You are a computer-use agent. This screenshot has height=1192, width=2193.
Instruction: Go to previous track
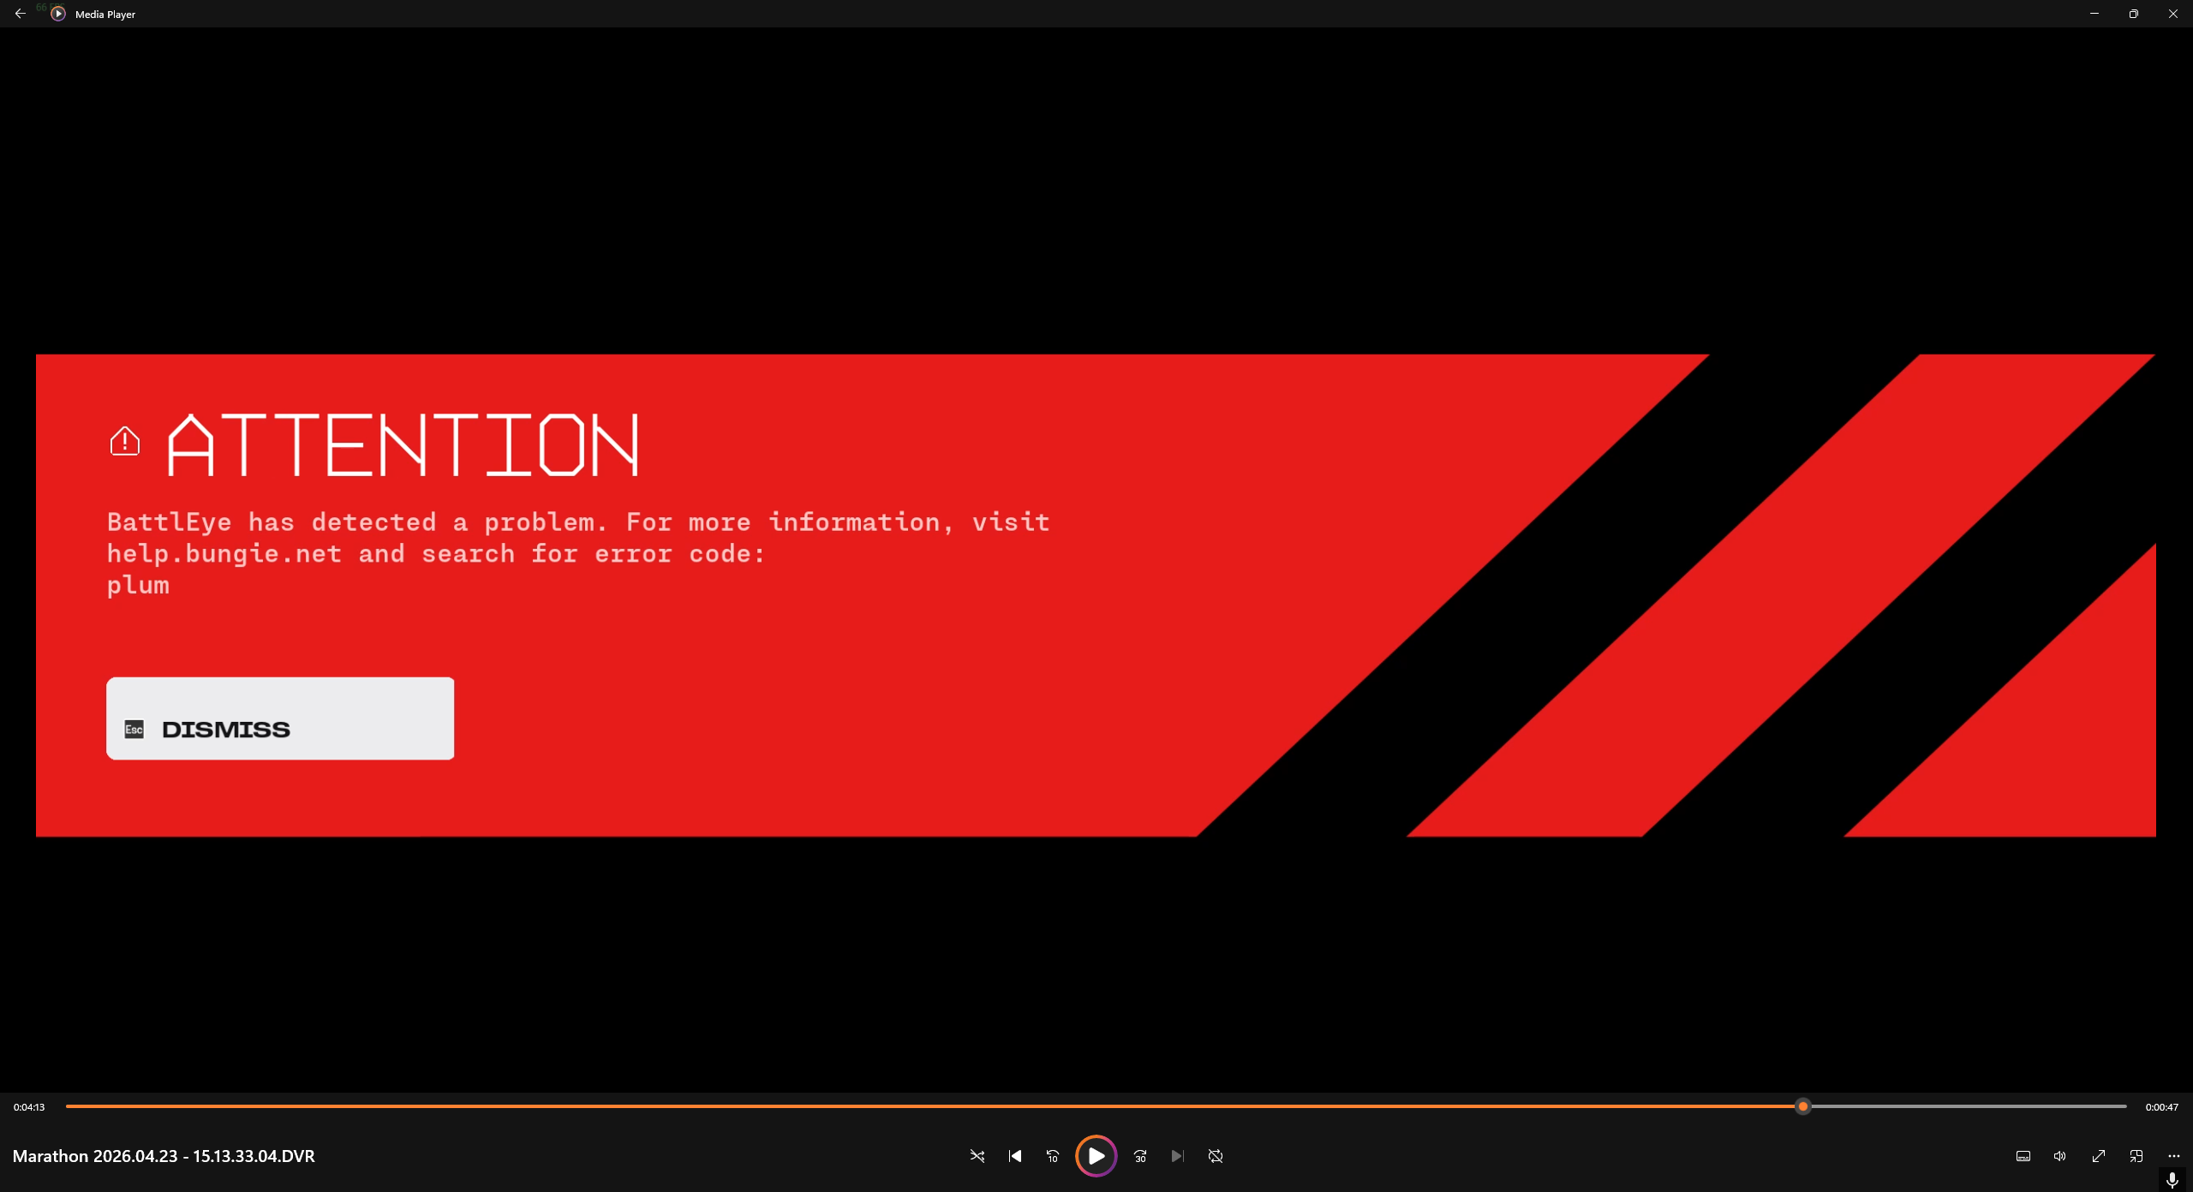click(x=1015, y=1156)
